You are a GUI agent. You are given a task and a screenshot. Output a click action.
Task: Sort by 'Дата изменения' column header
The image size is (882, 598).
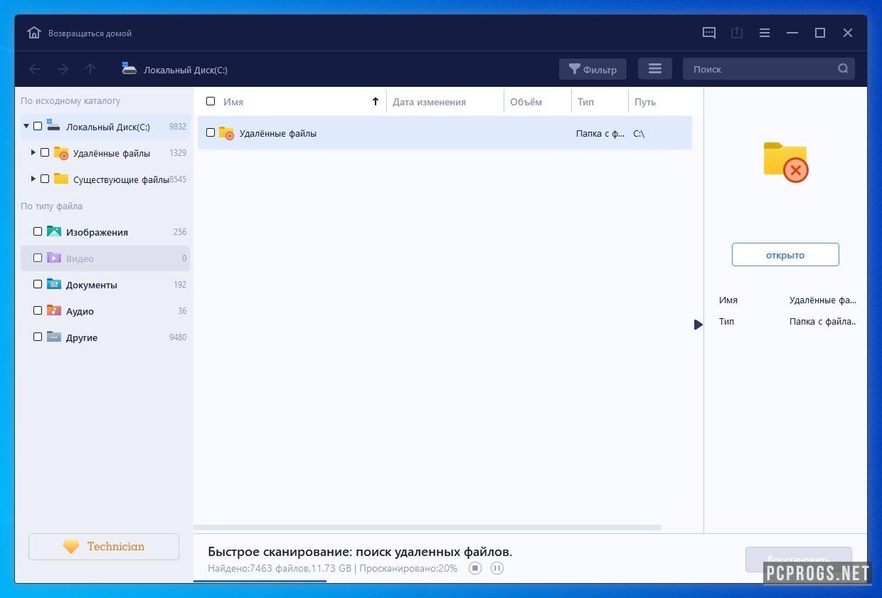point(429,102)
